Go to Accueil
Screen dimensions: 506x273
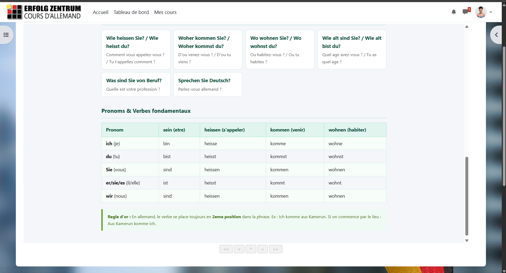tap(101, 12)
